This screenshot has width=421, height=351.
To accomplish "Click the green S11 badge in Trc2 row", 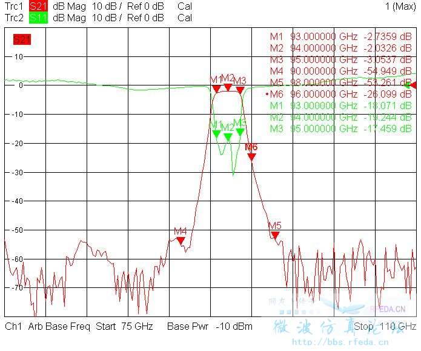I will 38,18.
